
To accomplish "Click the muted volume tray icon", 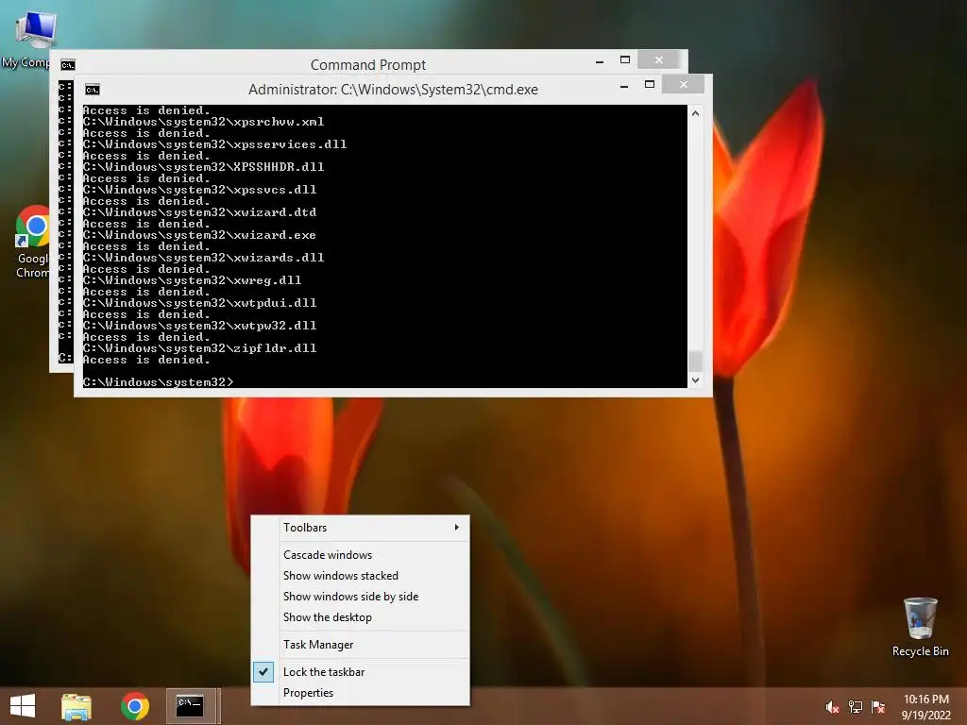I will (832, 707).
